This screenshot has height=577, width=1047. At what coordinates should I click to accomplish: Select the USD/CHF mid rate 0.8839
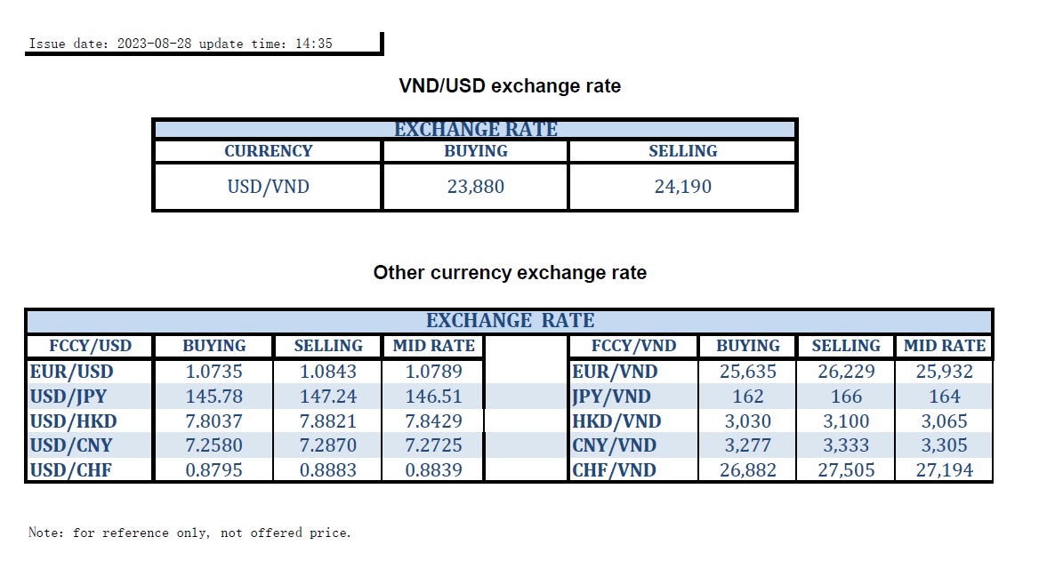click(433, 470)
